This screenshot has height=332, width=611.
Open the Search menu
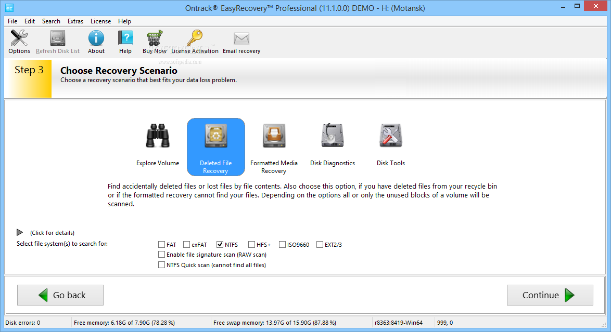51,21
